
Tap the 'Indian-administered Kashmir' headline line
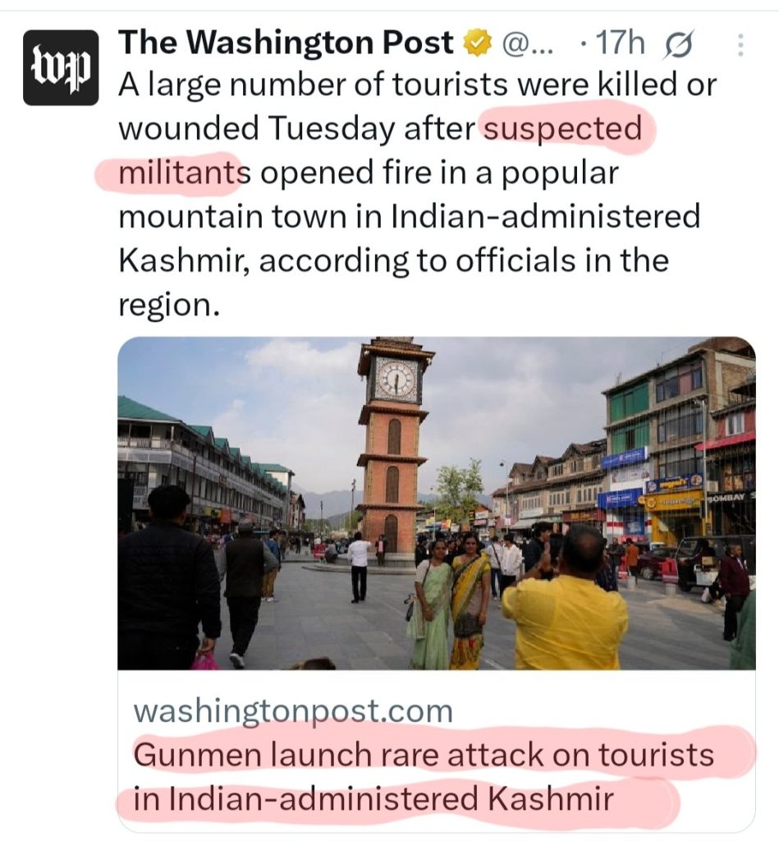pos(373,798)
